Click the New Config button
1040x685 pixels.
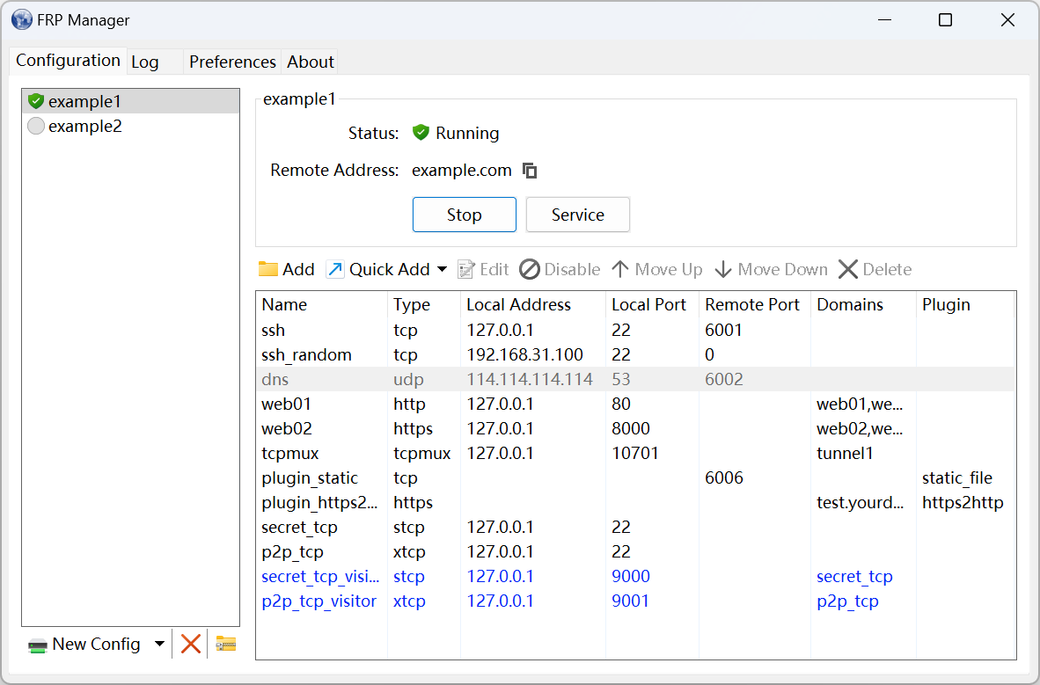(x=84, y=645)
